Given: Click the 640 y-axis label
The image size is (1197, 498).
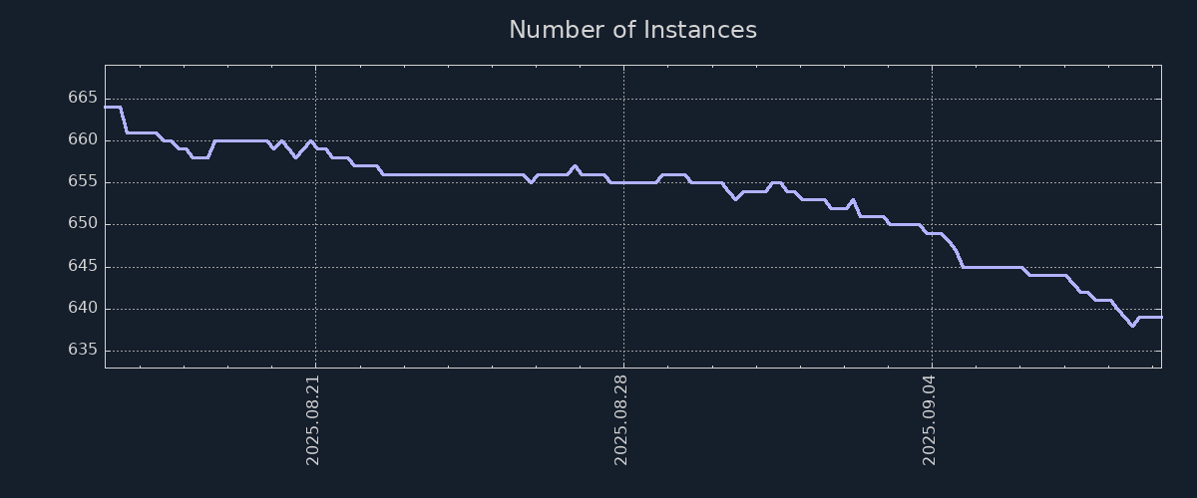Looking at the screenshot, I should (x=84, y=309).
